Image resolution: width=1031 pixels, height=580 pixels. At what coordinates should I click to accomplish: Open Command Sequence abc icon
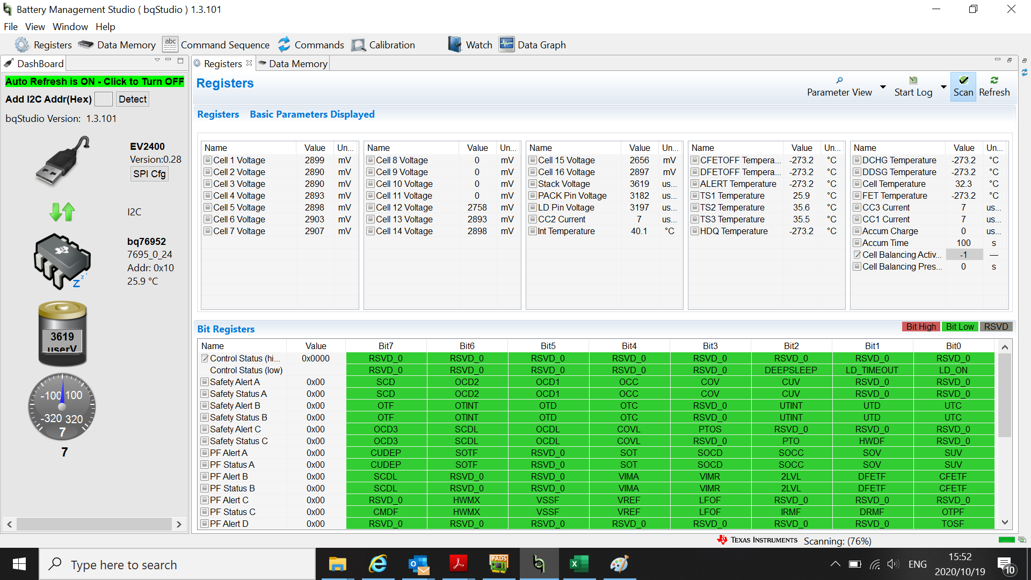170,44
